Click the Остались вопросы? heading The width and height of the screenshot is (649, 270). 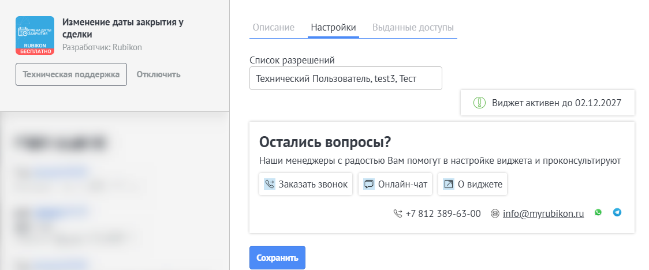pos(325,142)
